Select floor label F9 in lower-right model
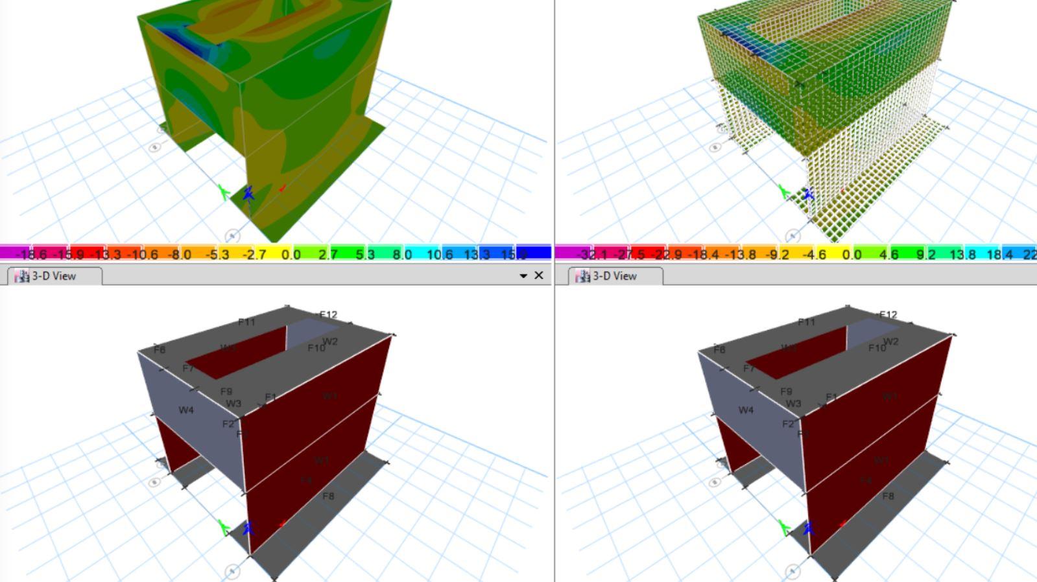This screenshot has height=582, width=1037. pyautogui.click(x=787, y=391)
